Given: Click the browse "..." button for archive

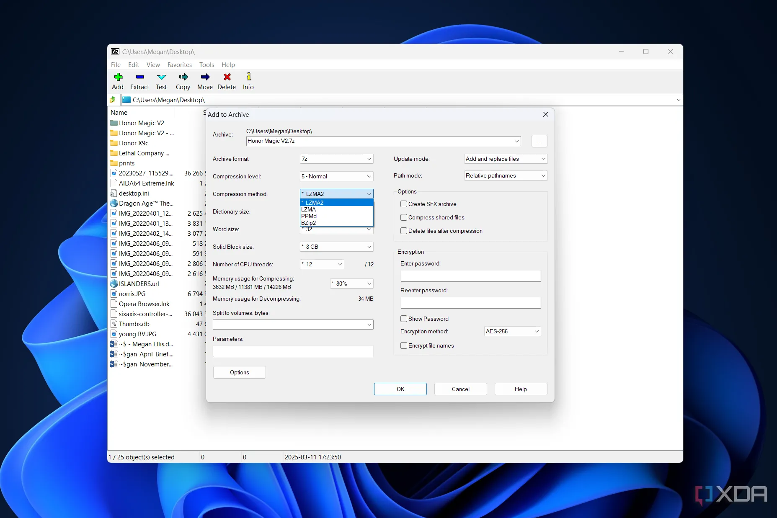Looking at the screenshot, I should (x=539, y=141).
